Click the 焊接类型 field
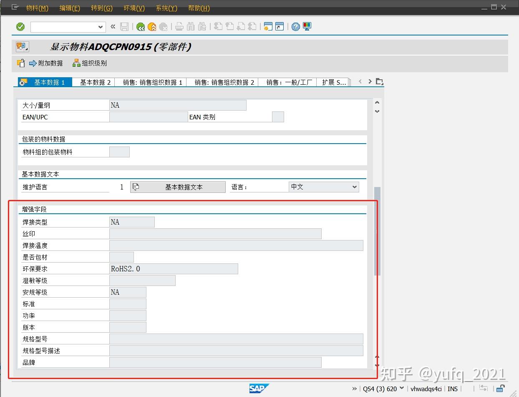519x397 pixels. tap(132, 222)
